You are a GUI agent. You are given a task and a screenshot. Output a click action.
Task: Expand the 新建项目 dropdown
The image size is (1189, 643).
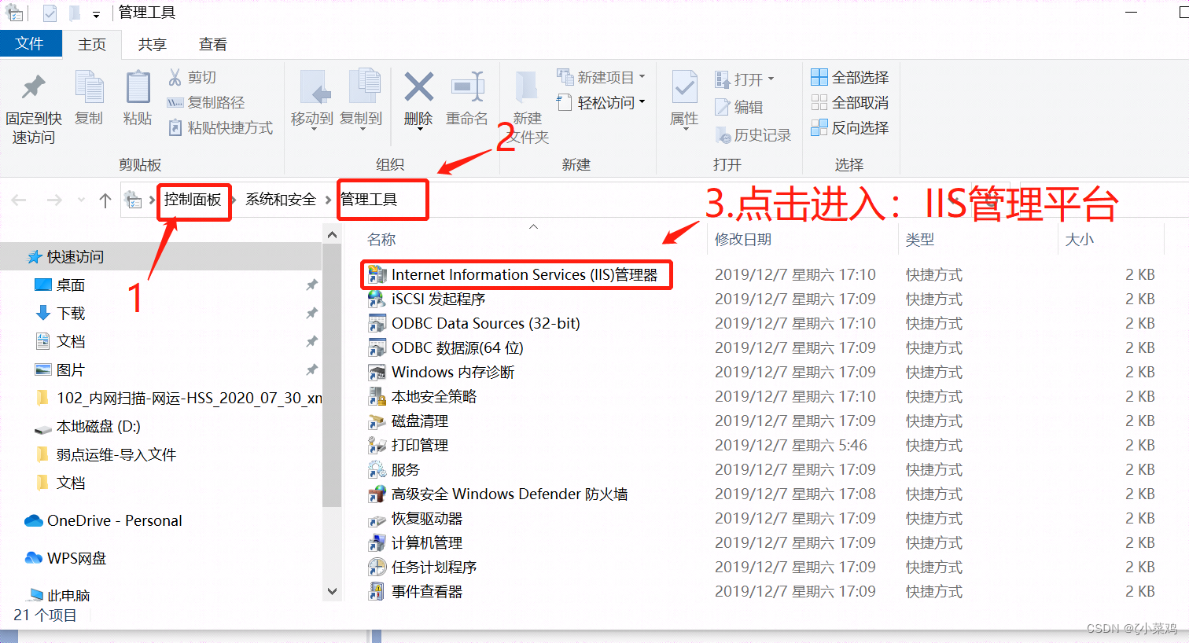click(642, 77)
